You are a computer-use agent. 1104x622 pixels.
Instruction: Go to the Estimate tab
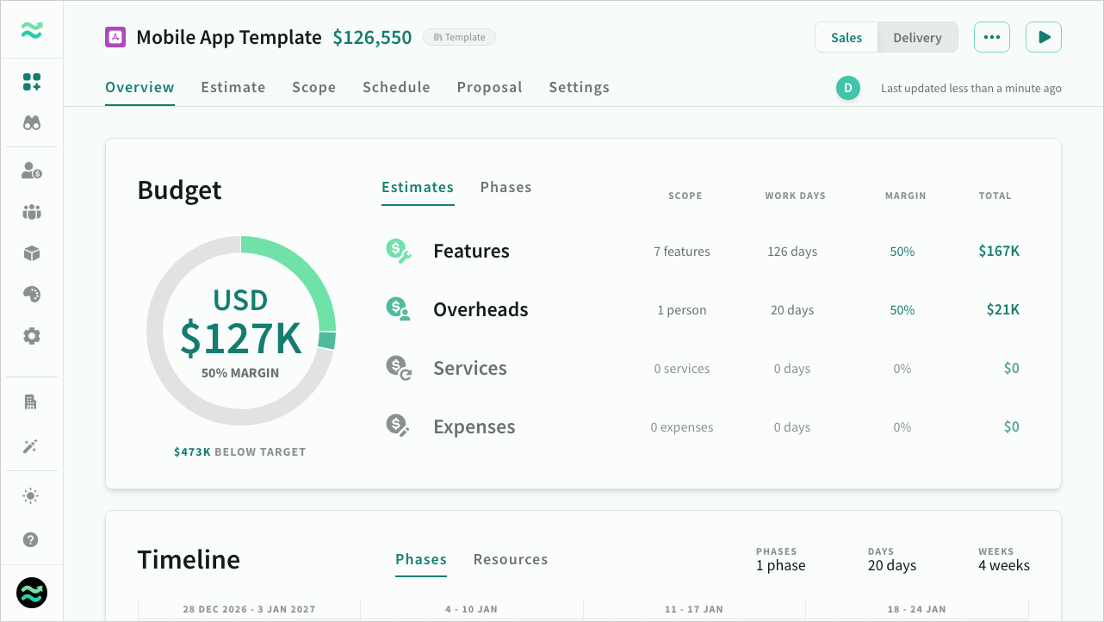233,87
